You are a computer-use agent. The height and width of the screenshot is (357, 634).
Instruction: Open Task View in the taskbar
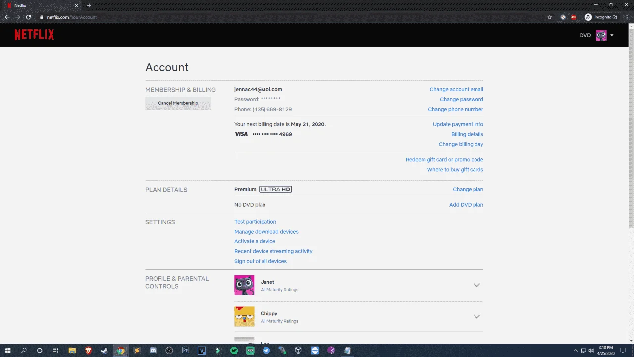click(55, 350)
